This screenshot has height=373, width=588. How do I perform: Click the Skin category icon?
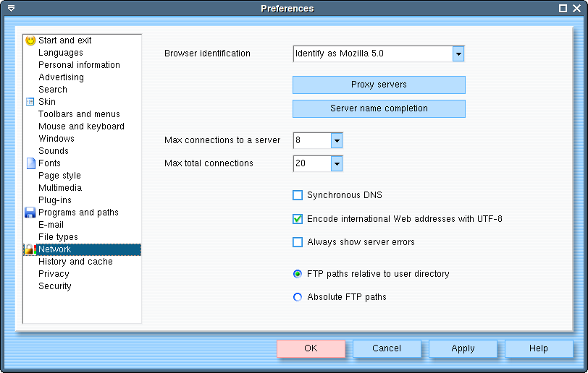click(x=30, y=102)
